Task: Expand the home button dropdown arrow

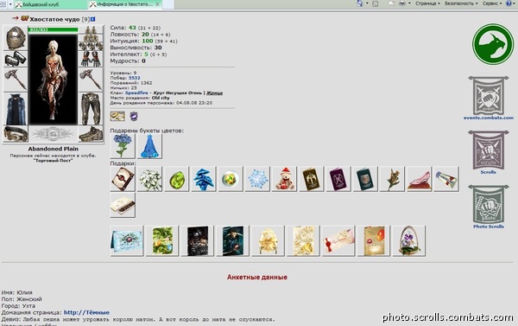Action: 367,3
